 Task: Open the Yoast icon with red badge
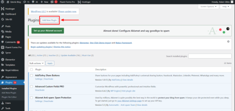(x=52, y=2)
